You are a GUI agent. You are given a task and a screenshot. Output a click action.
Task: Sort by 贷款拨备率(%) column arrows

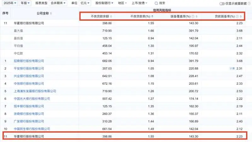(241, 16)
